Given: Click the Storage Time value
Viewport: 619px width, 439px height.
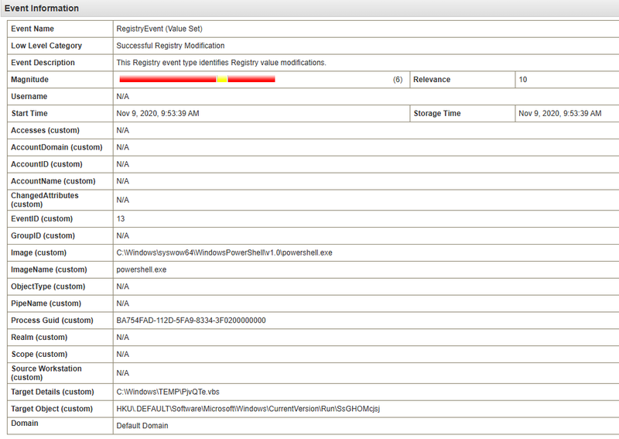Looking at the screenshot, I should (559, 114).
